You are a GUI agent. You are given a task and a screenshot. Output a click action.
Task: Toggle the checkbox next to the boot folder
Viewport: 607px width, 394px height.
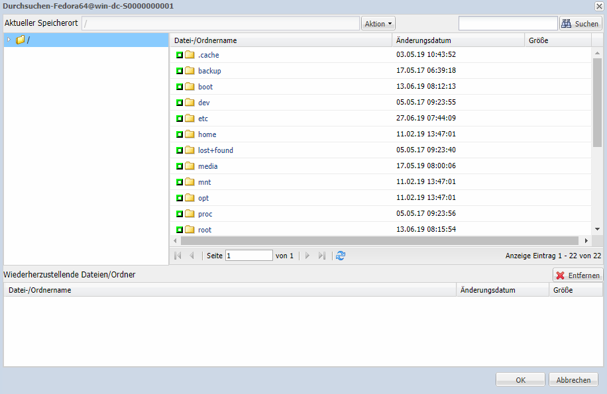click(179, 87)
